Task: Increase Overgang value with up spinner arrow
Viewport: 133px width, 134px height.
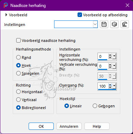Action: pos(110,85)
